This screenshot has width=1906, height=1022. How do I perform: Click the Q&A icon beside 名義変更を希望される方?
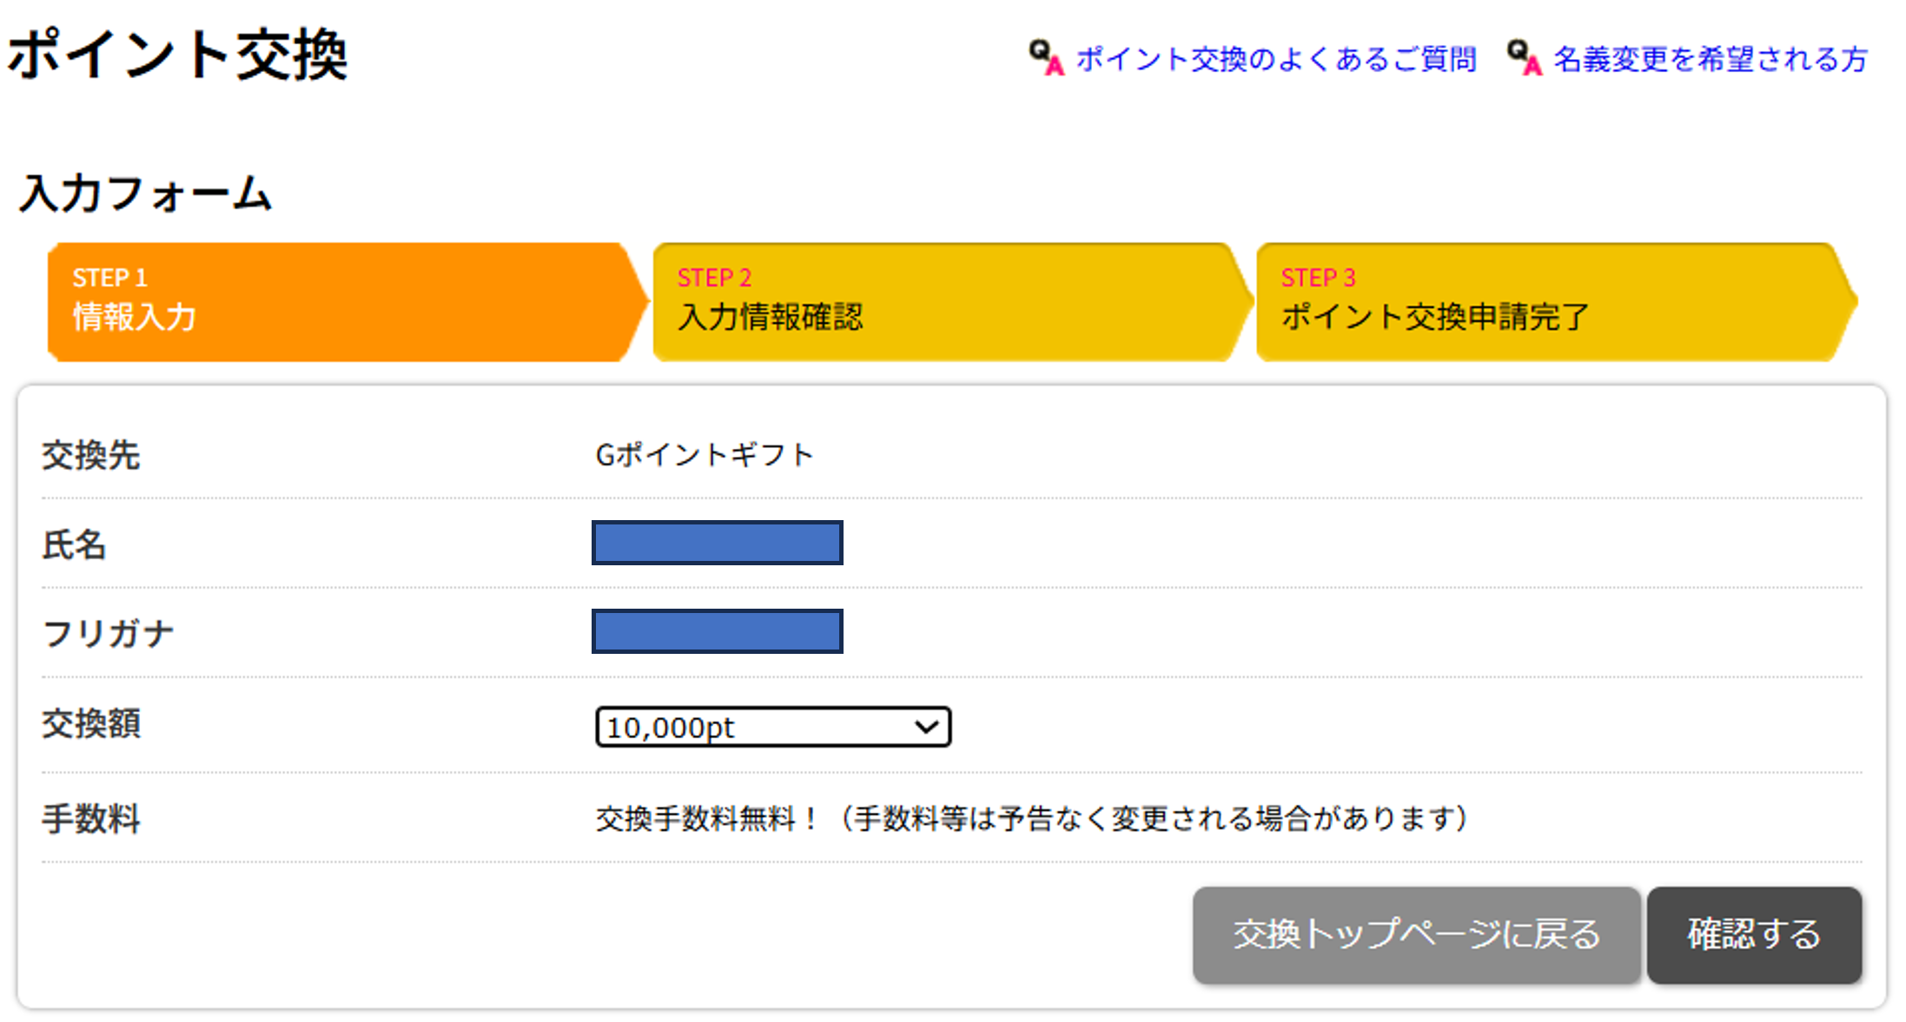coord(1525,58)
